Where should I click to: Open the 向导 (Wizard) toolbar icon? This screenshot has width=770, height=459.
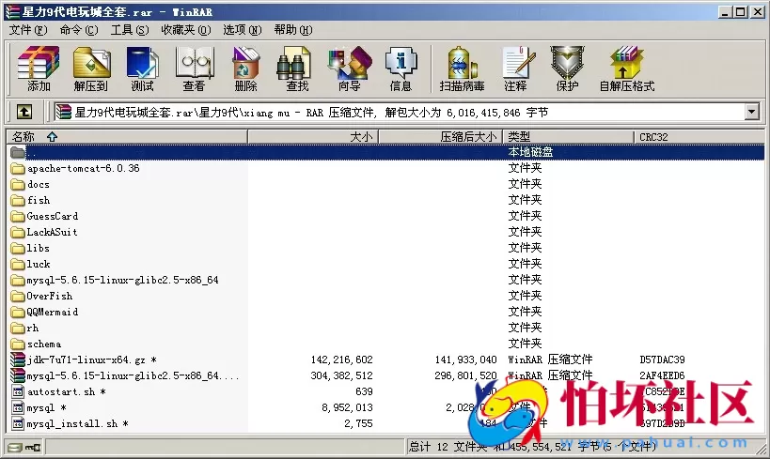tap(350, 69)
